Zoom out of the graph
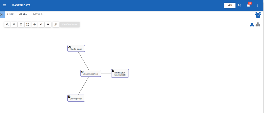Screen dimensions: 264x113 coord(14,24)
